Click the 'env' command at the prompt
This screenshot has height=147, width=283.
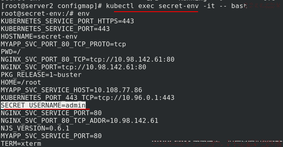click(x=83, y=14)
